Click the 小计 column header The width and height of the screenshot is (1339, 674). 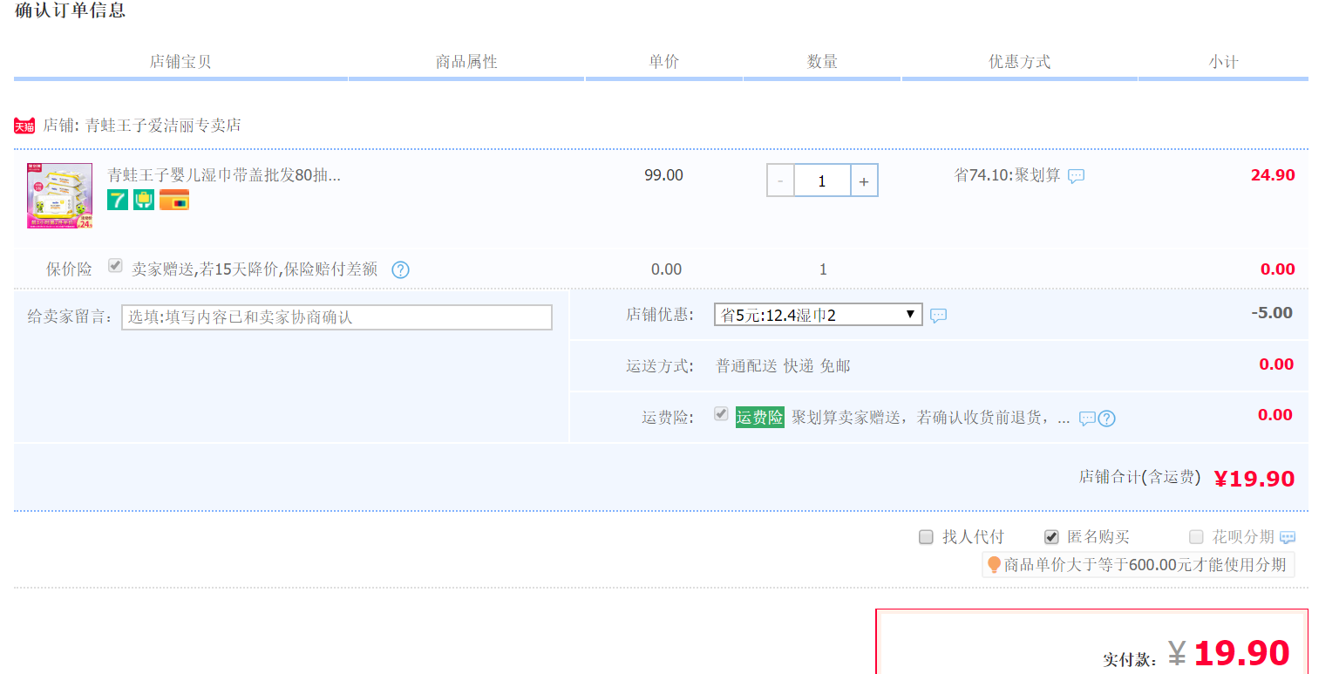(x=1223, y=62)
